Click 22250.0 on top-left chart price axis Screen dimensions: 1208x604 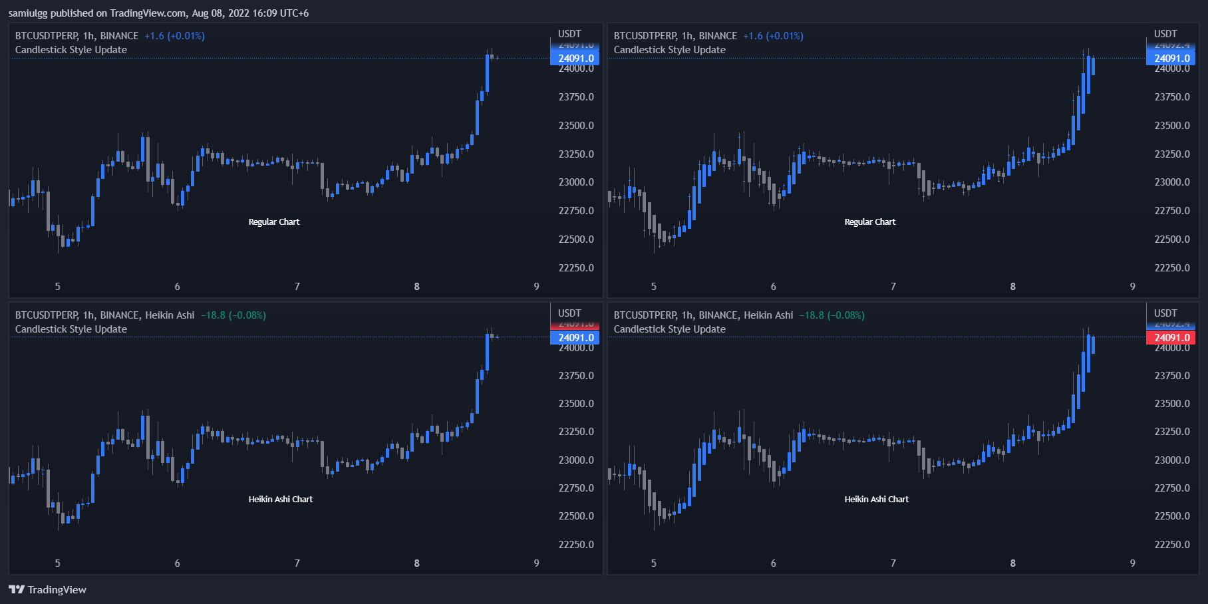point(576,268)
